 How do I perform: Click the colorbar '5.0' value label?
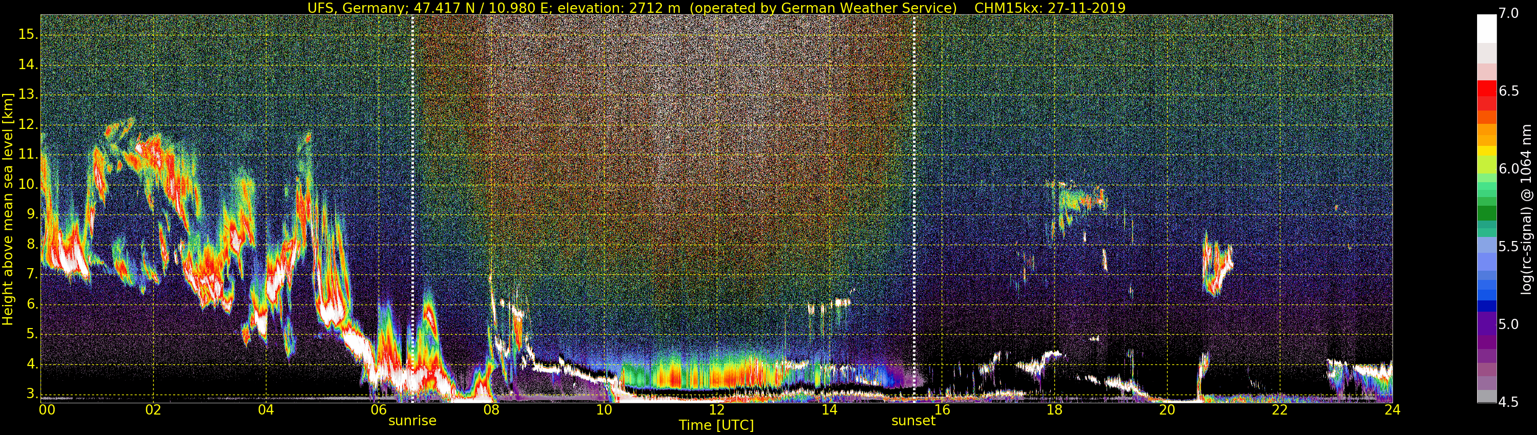point(1509,325)
